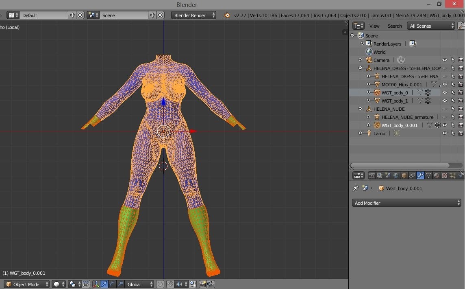
Task: Toggle the snap magnet icon
Action: point(170,284)
